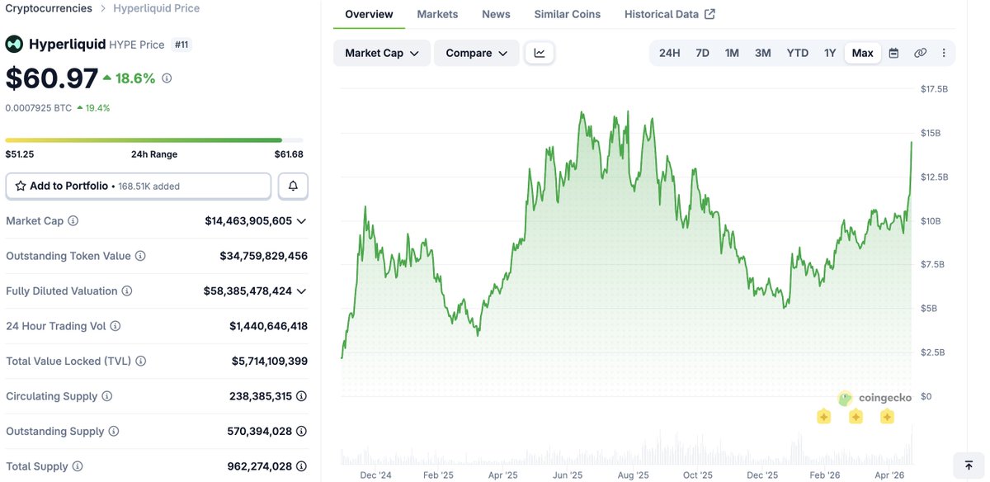
Task: Copy chart link via chain icon
Action: coord(920,53)
